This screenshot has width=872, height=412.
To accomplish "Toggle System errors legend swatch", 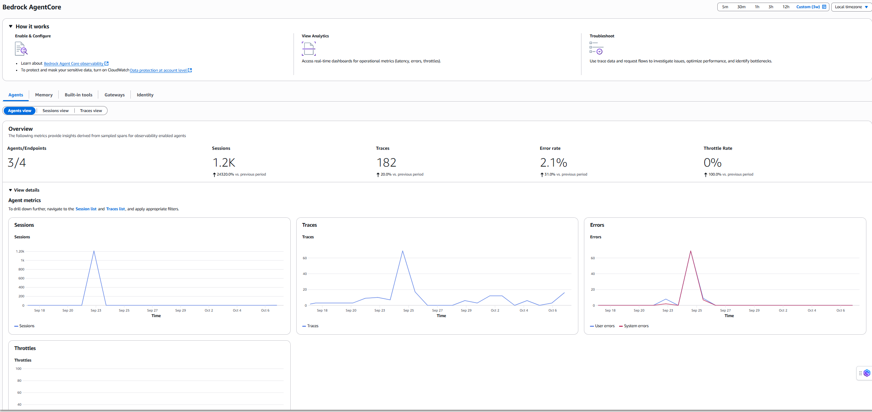I will pos(621,326).
